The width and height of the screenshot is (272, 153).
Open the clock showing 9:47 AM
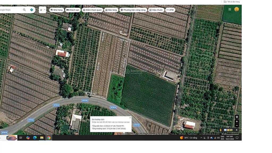click(x=229, y=138)
